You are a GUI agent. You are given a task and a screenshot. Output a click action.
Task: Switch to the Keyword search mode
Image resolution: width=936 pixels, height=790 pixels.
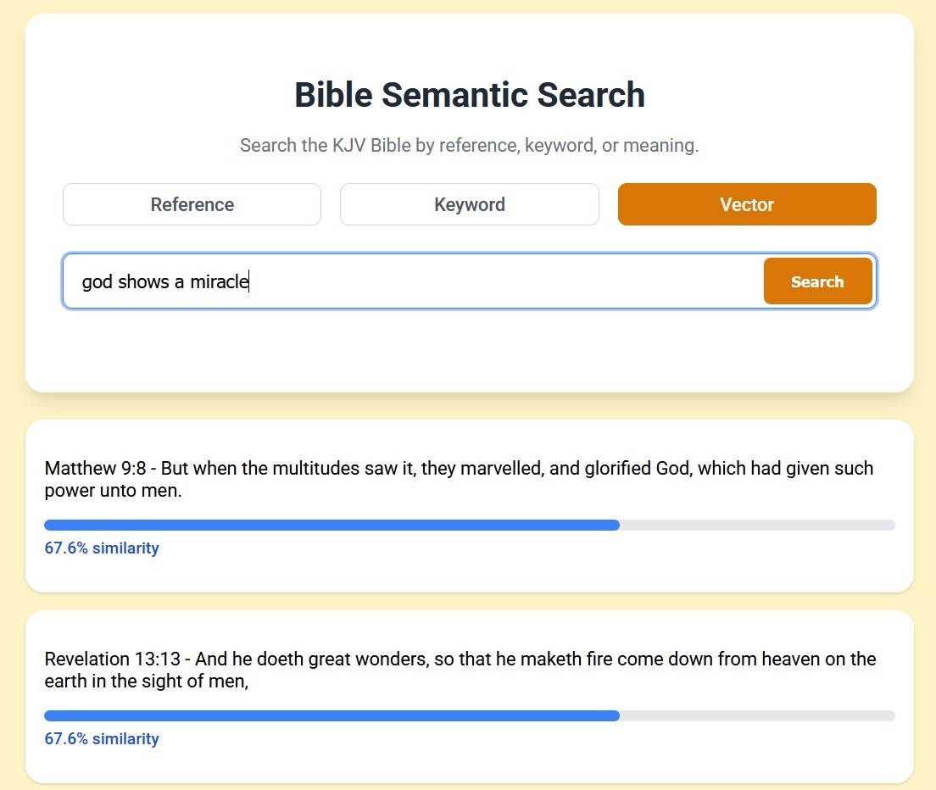pos(469,204)
